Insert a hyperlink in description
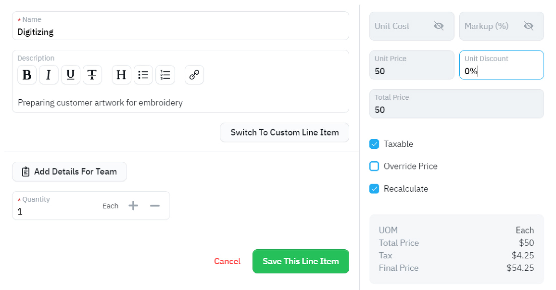Image resolution: width=556 pixels, height=290 pixels. (194, 75)
